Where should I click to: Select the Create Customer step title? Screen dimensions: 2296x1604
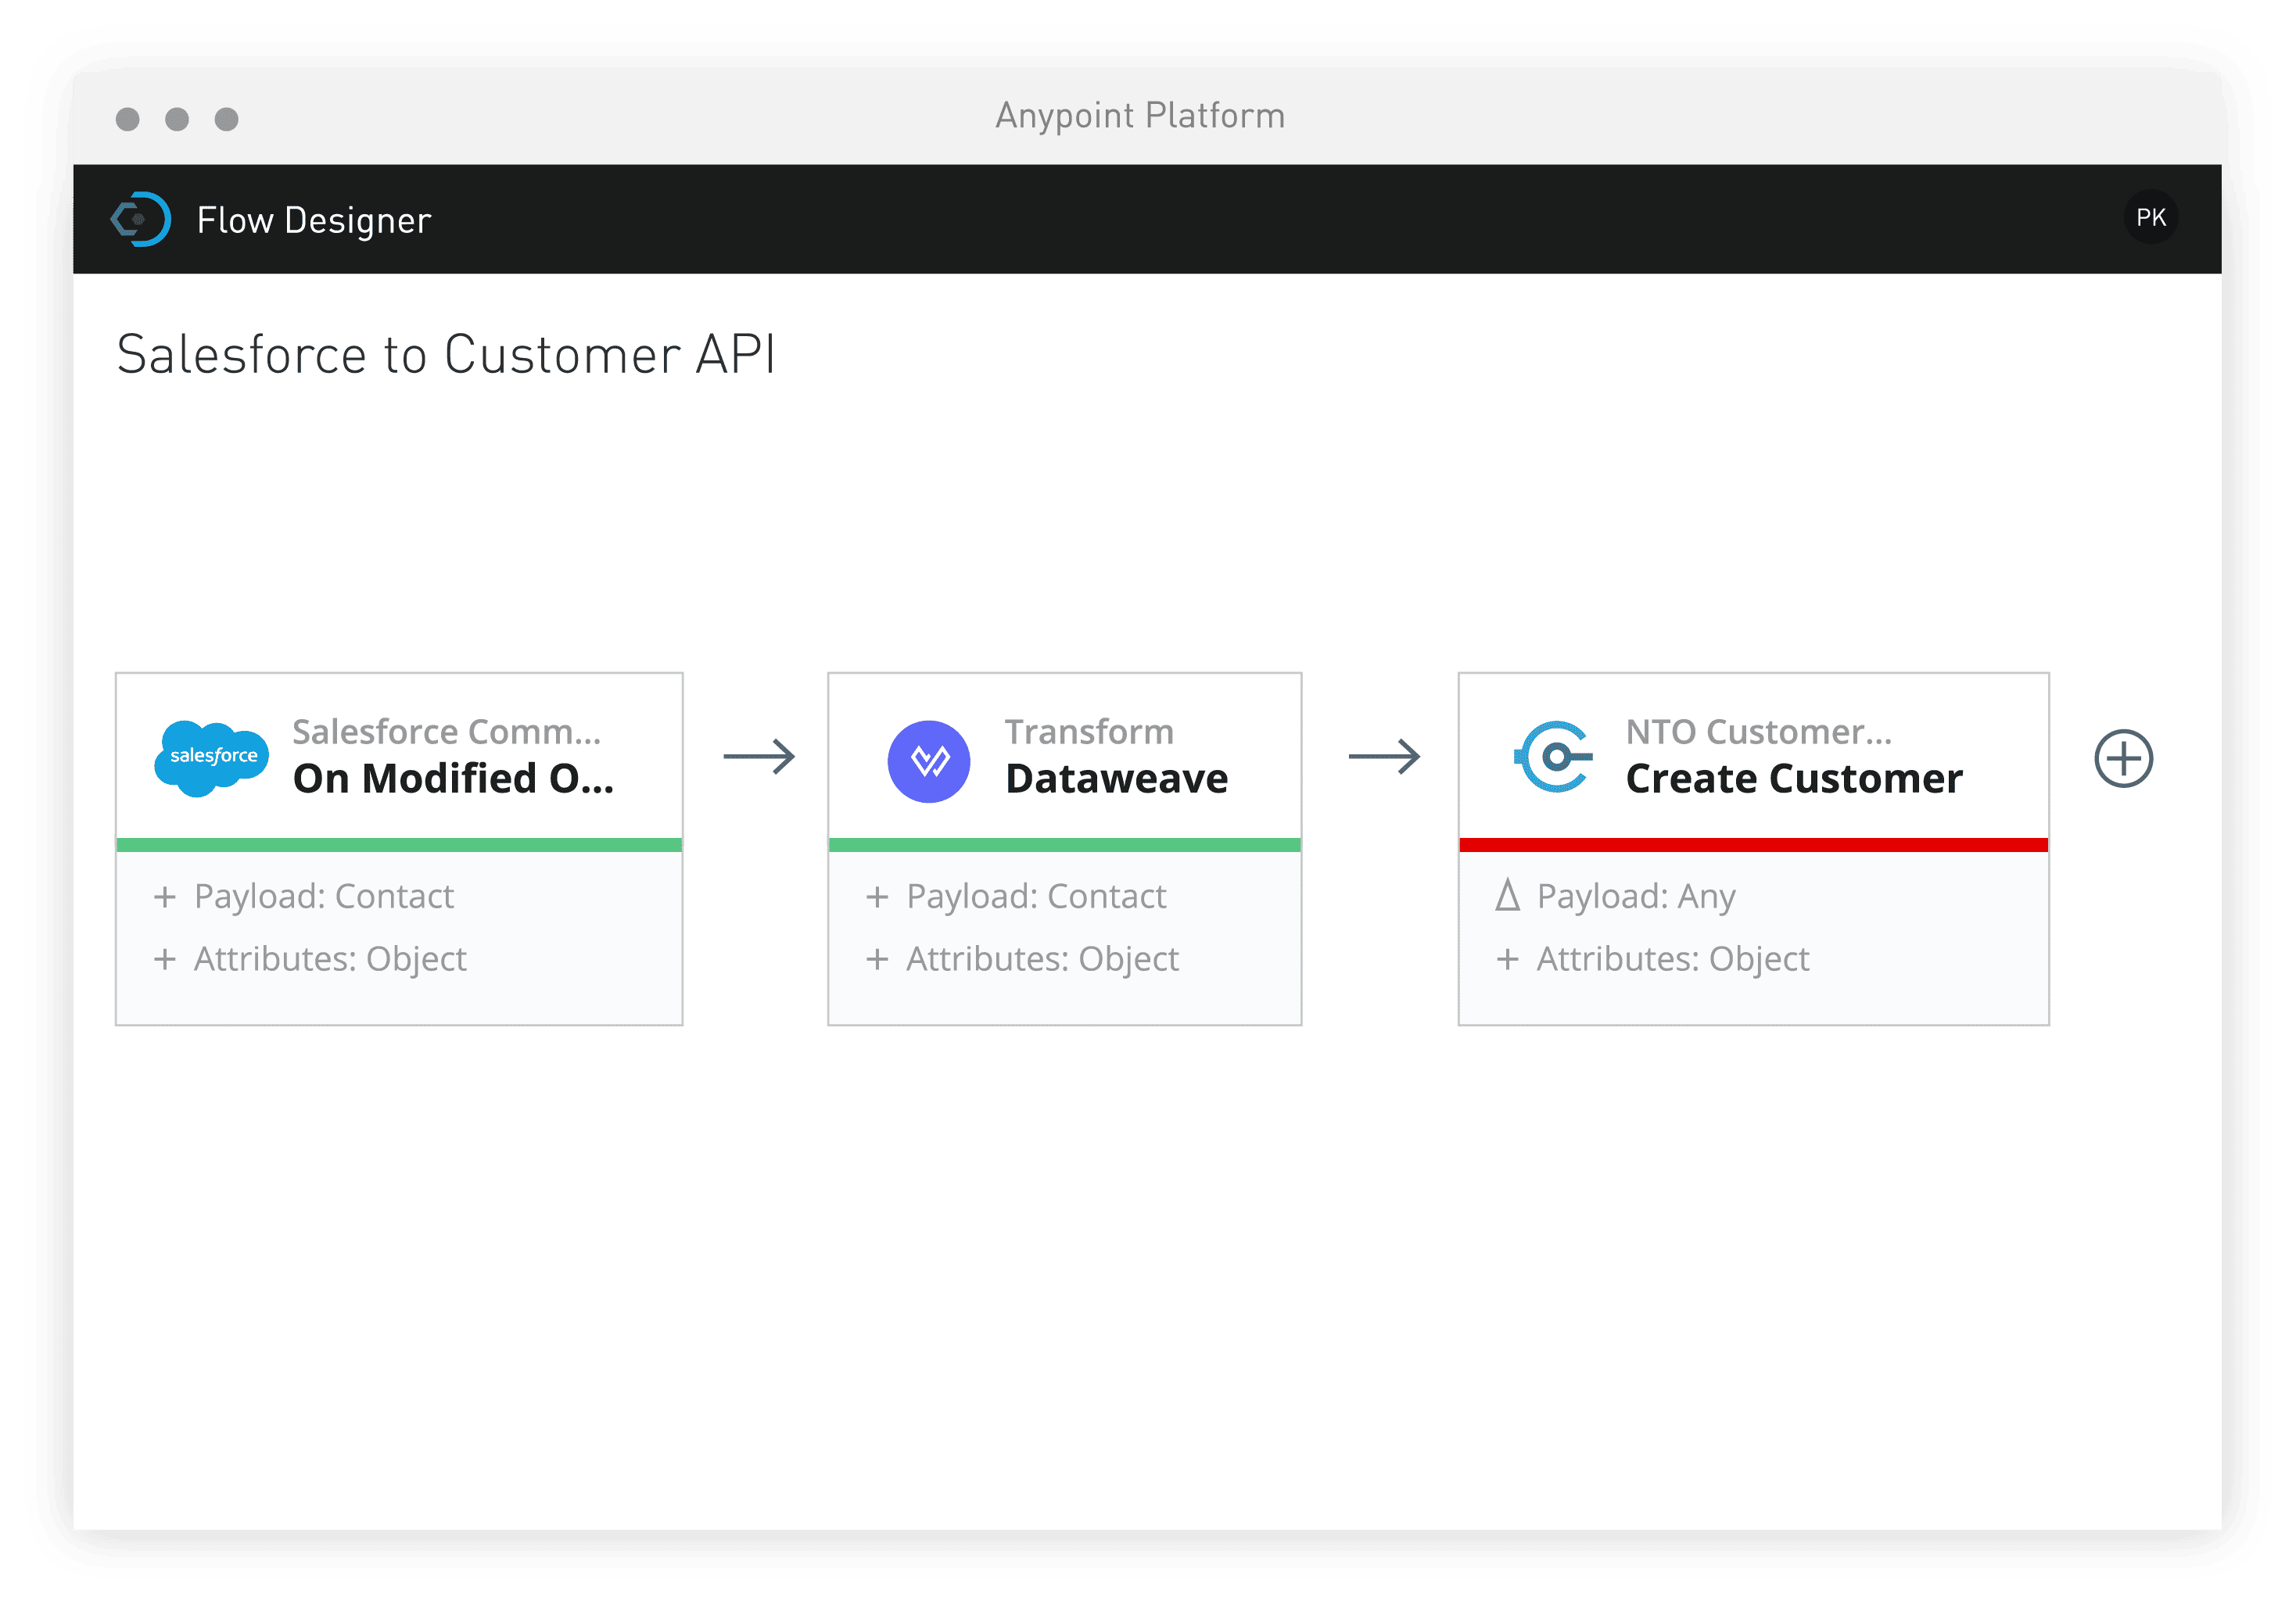pyautogui.click(x=1794, y=779)
